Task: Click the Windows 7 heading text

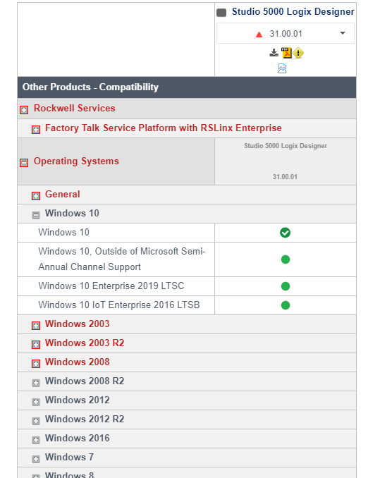Action: coord(69,458)
